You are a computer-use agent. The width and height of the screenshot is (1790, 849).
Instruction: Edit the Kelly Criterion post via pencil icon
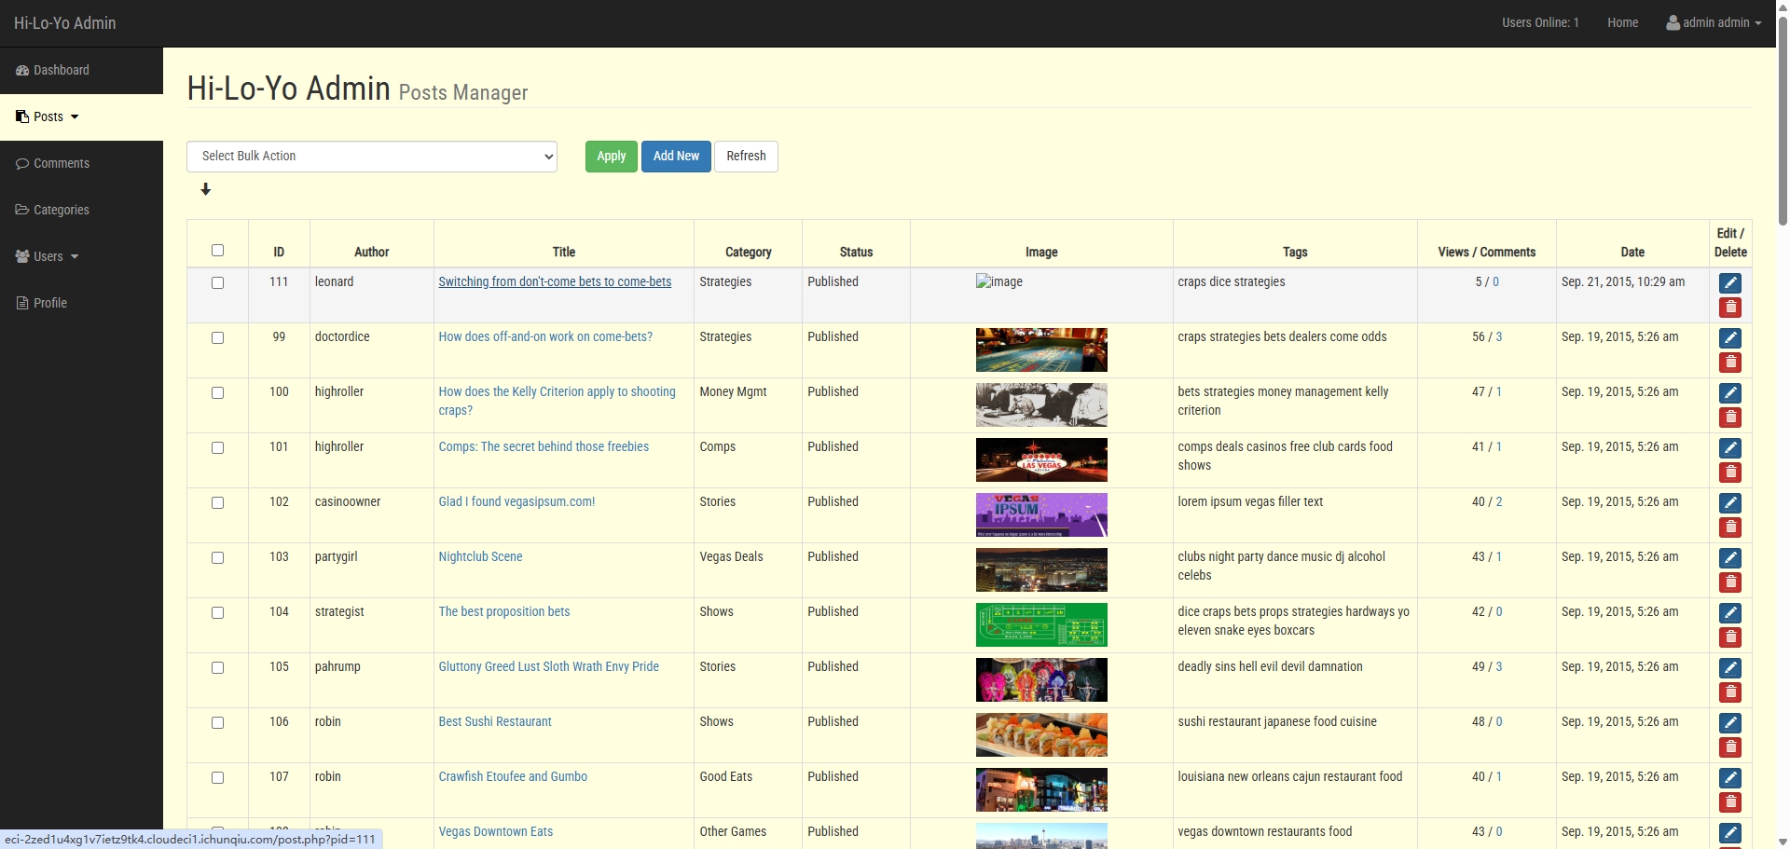(x=1729, y=393)
